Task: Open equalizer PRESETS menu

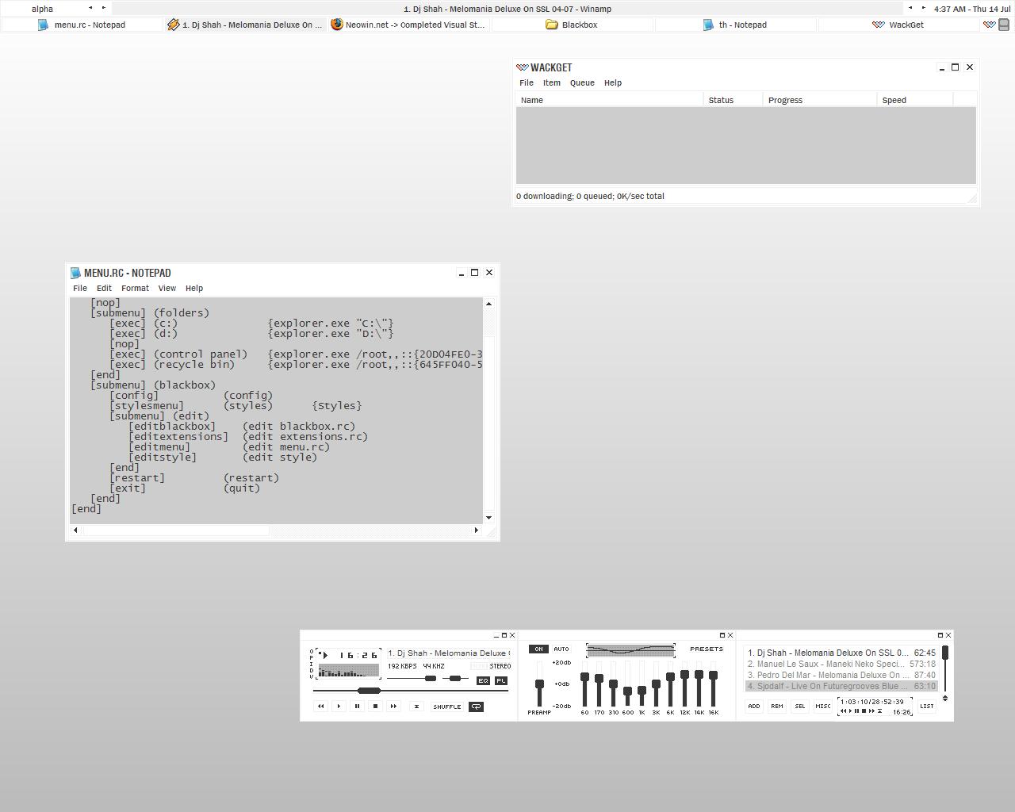Action: 707,649
